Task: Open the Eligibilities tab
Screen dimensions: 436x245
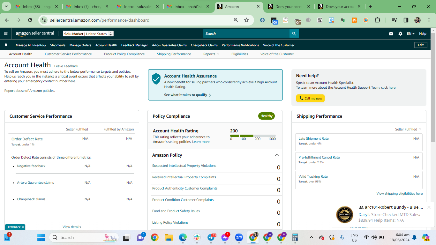Action: point(240,54)
